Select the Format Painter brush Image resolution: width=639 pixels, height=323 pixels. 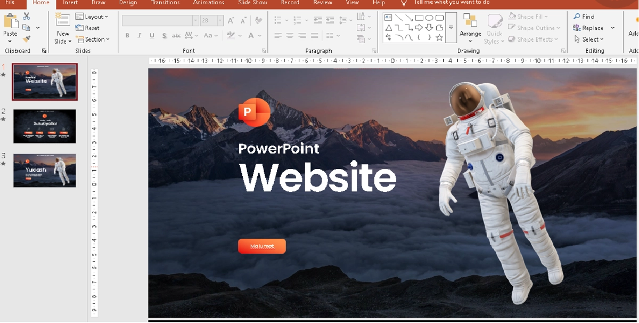pos(27,39)
